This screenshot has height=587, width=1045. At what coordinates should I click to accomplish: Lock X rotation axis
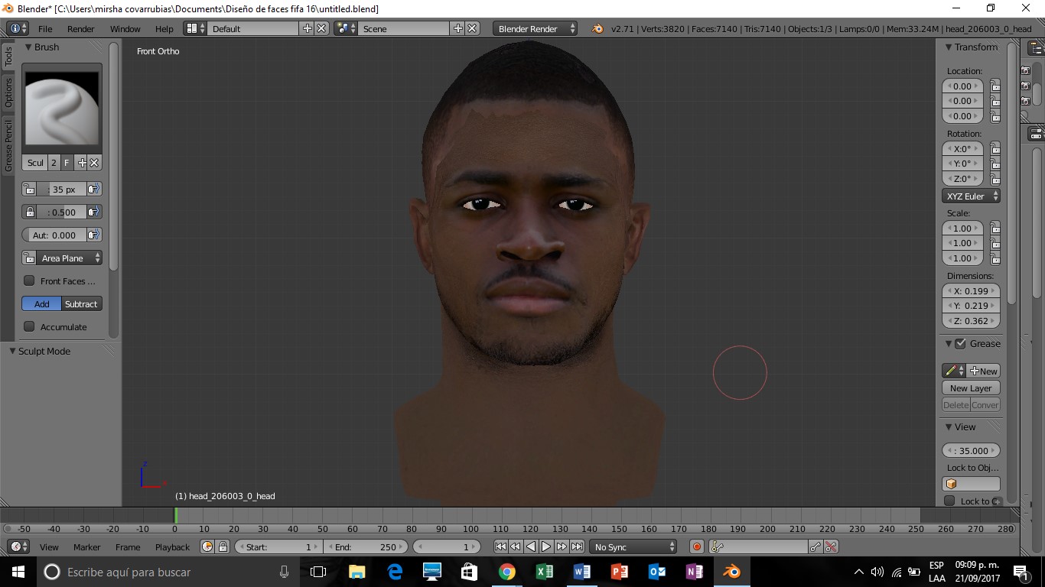[x=995, y=149]
